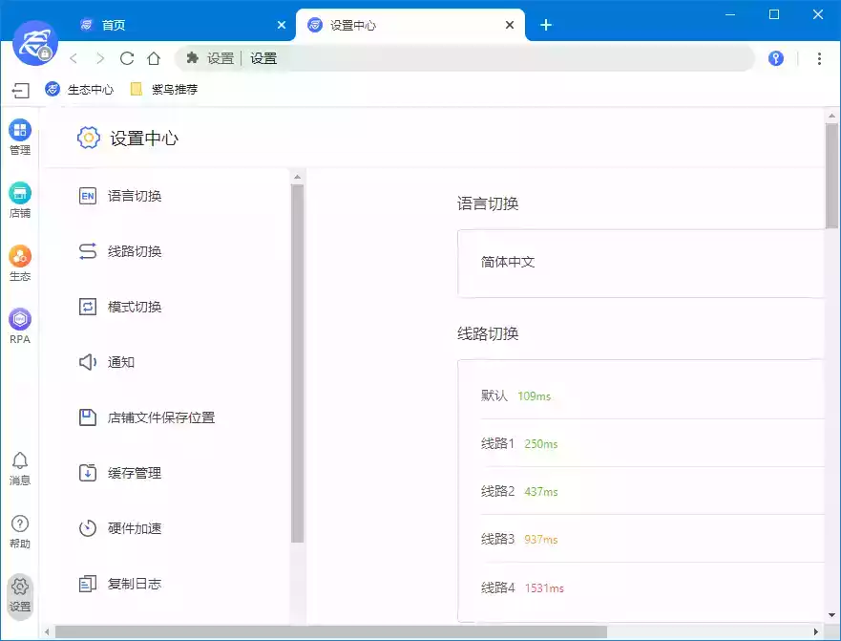Open the three-dot browser menu

pos(819,58)
